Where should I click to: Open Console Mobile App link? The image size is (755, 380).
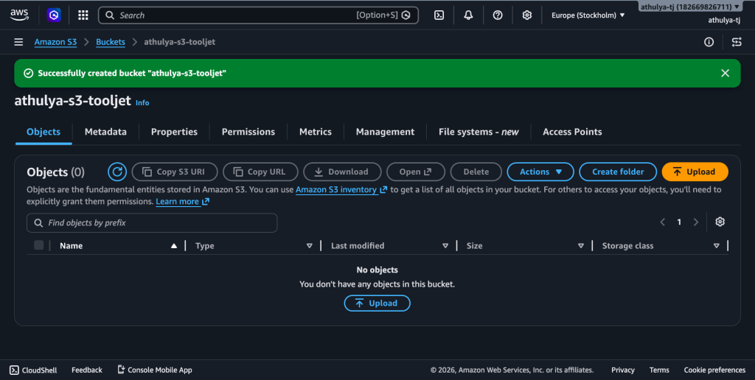point(155,370)
